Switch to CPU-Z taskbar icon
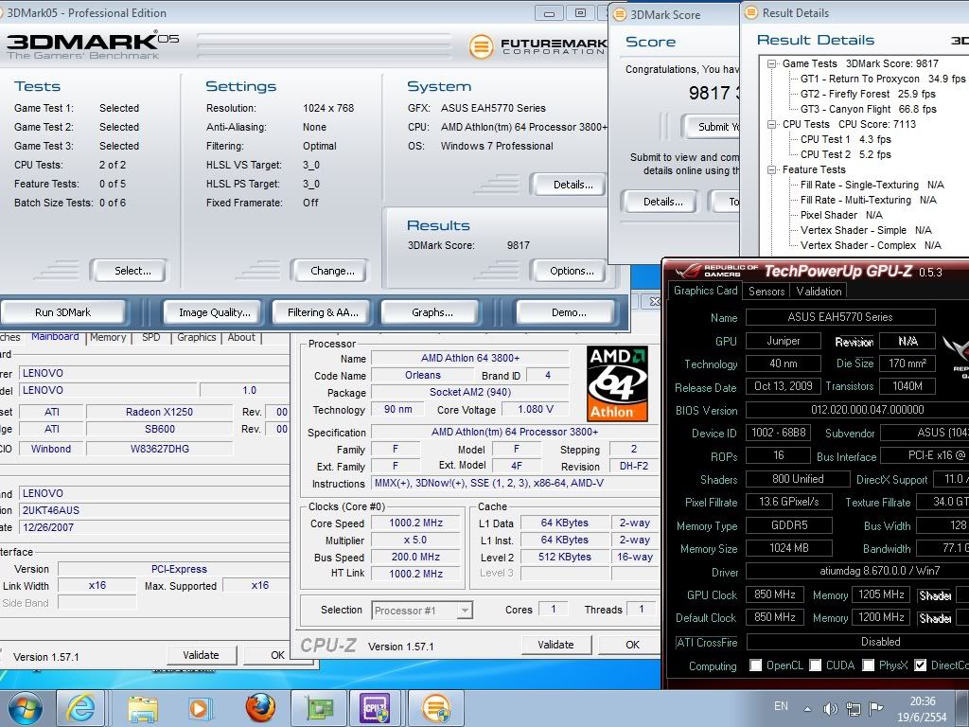This screenshot has height=727, width=969. pos(375,708)
